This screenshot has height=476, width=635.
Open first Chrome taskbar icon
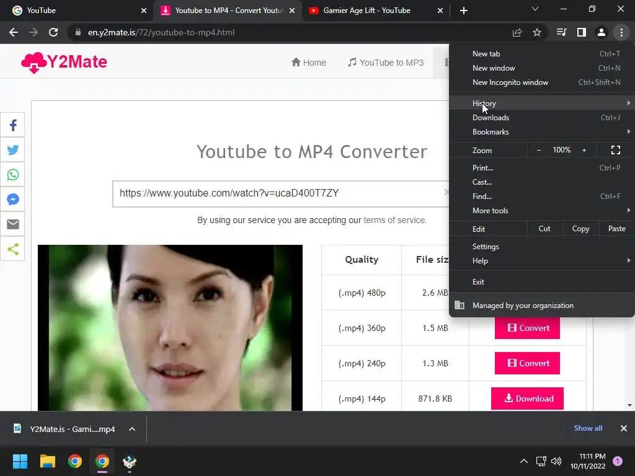tap(75, 461)
